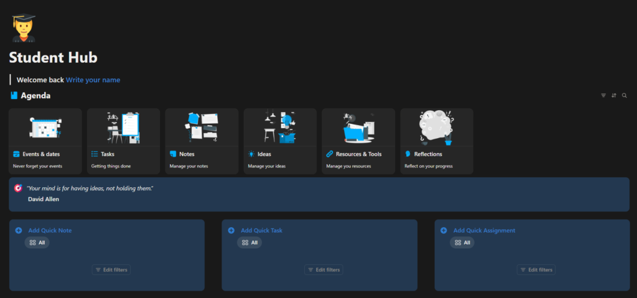Open the Reflections gallery card
637x298 pixels.
point(437,141)
